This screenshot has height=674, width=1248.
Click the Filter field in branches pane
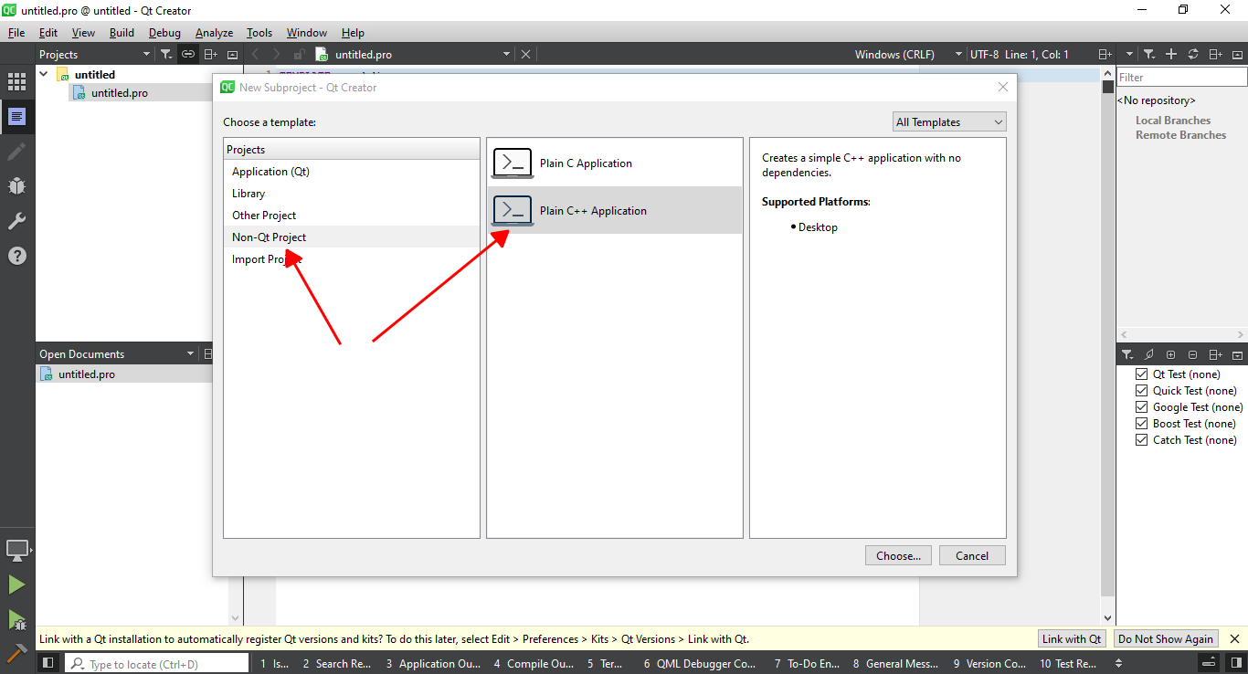point(1181,78)
